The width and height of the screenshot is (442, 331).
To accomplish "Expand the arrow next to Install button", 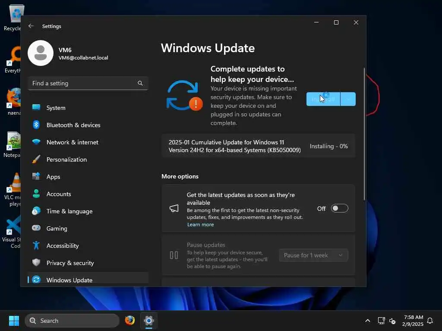I will pos(348,99).
